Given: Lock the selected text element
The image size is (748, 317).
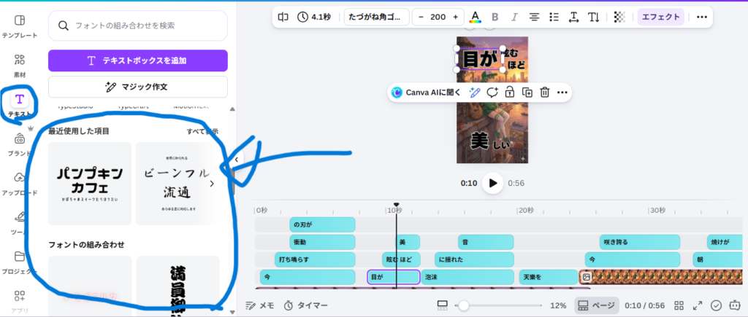Looking at the screenshot, I should point(509,93).
